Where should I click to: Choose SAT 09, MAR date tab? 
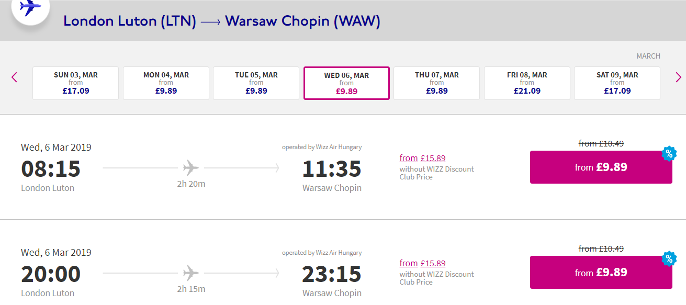(x=617, y=83)
